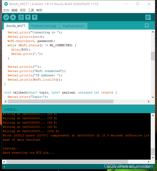Click the 'Leaving...' console line

pyautogui.click(x=11, y=148)
